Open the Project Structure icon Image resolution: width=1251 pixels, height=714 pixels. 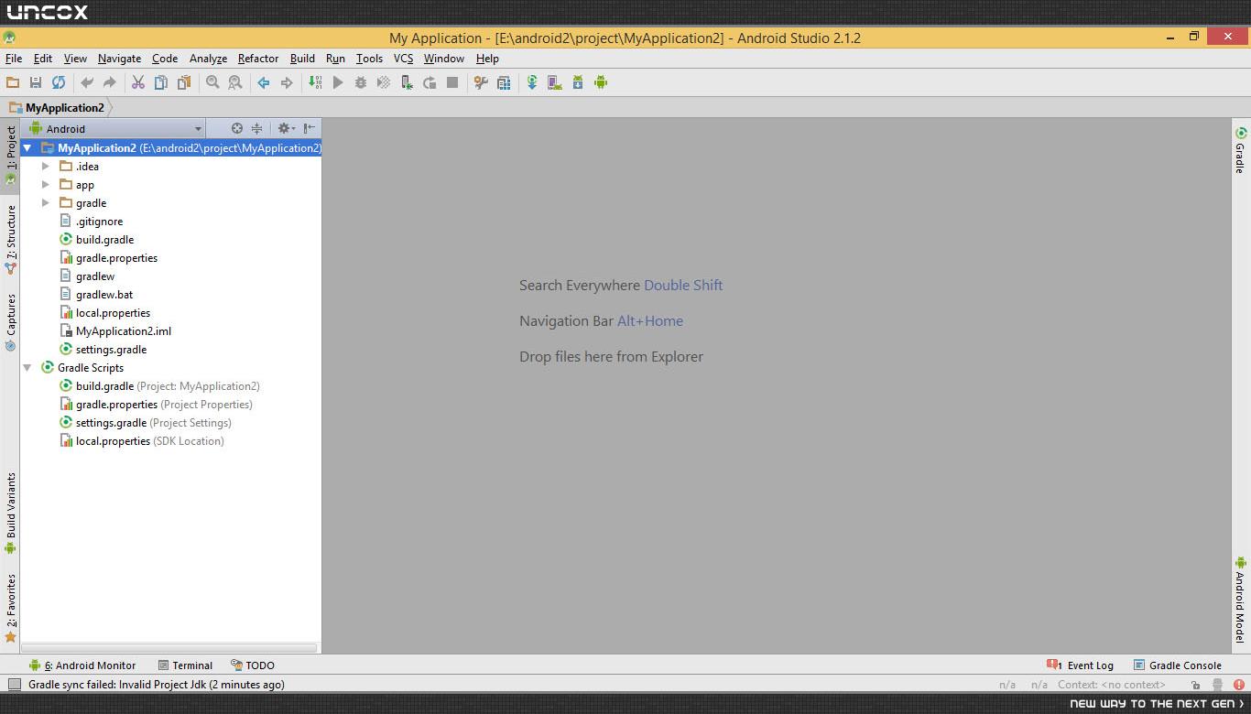coord(504,82)
